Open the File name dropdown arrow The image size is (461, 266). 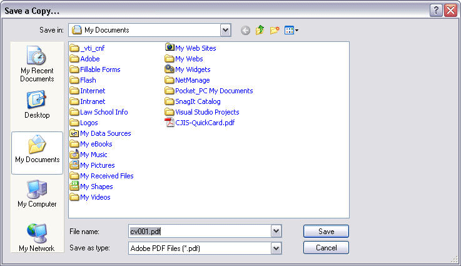pos(276,232)
